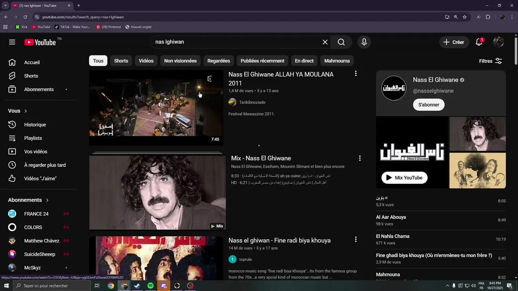Open more options for Mix - Nass El Ghiwane

click(x=360, y=158)
